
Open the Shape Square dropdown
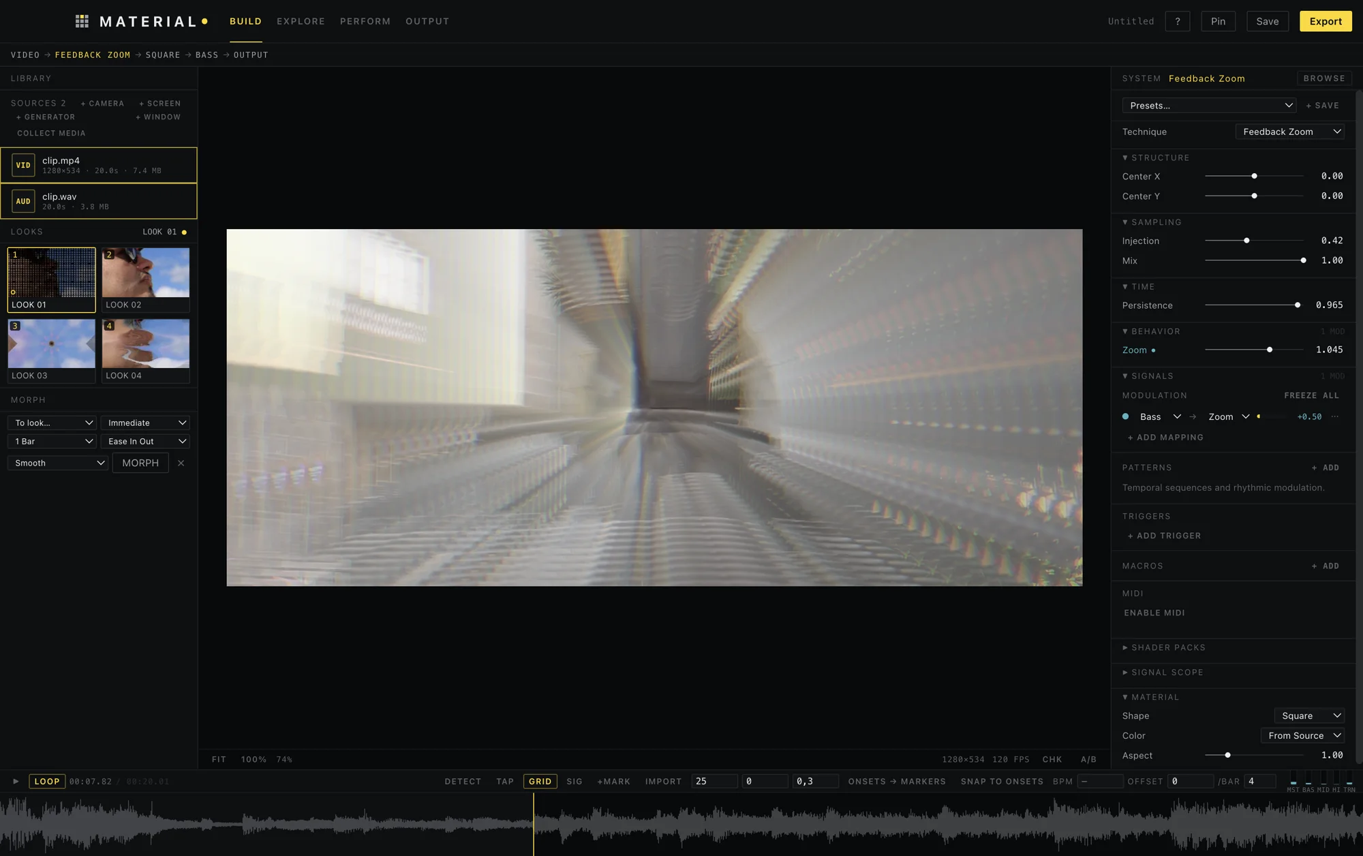(x=1309, y=716)
